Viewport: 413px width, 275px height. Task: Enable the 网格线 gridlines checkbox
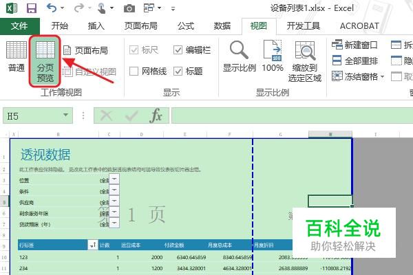pyautogui.click(x=134, y=71)
